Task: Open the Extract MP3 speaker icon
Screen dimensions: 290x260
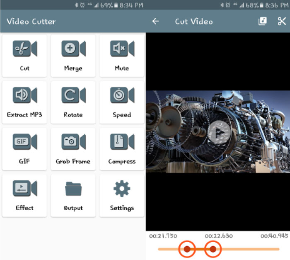Action: tap(25, 95)
